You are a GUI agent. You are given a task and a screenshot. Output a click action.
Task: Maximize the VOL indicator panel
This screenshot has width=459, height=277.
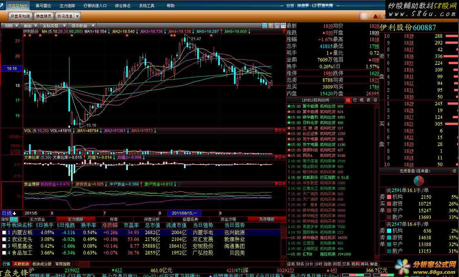click(280, 130)
